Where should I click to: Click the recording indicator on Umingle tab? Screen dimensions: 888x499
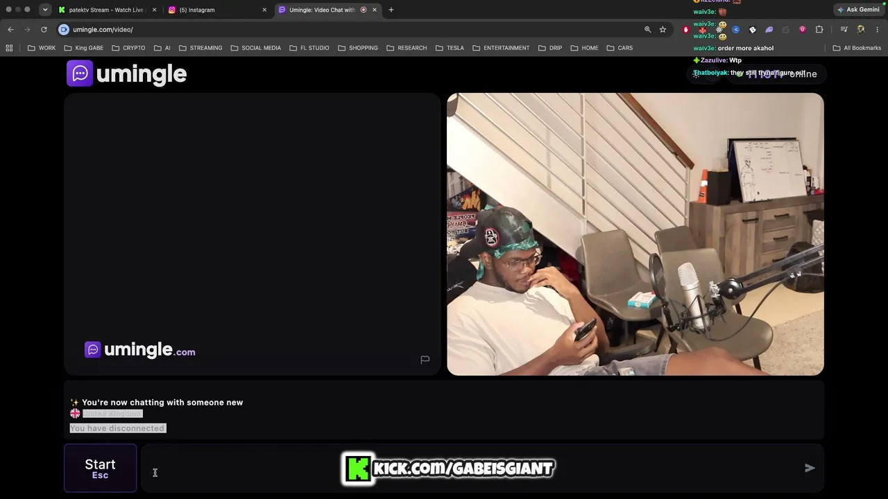[364, 10]
